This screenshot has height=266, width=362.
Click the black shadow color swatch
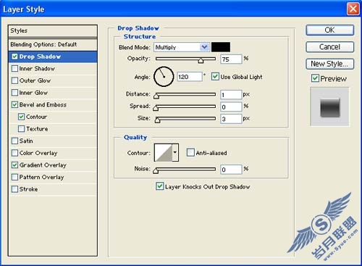point(221,47)
